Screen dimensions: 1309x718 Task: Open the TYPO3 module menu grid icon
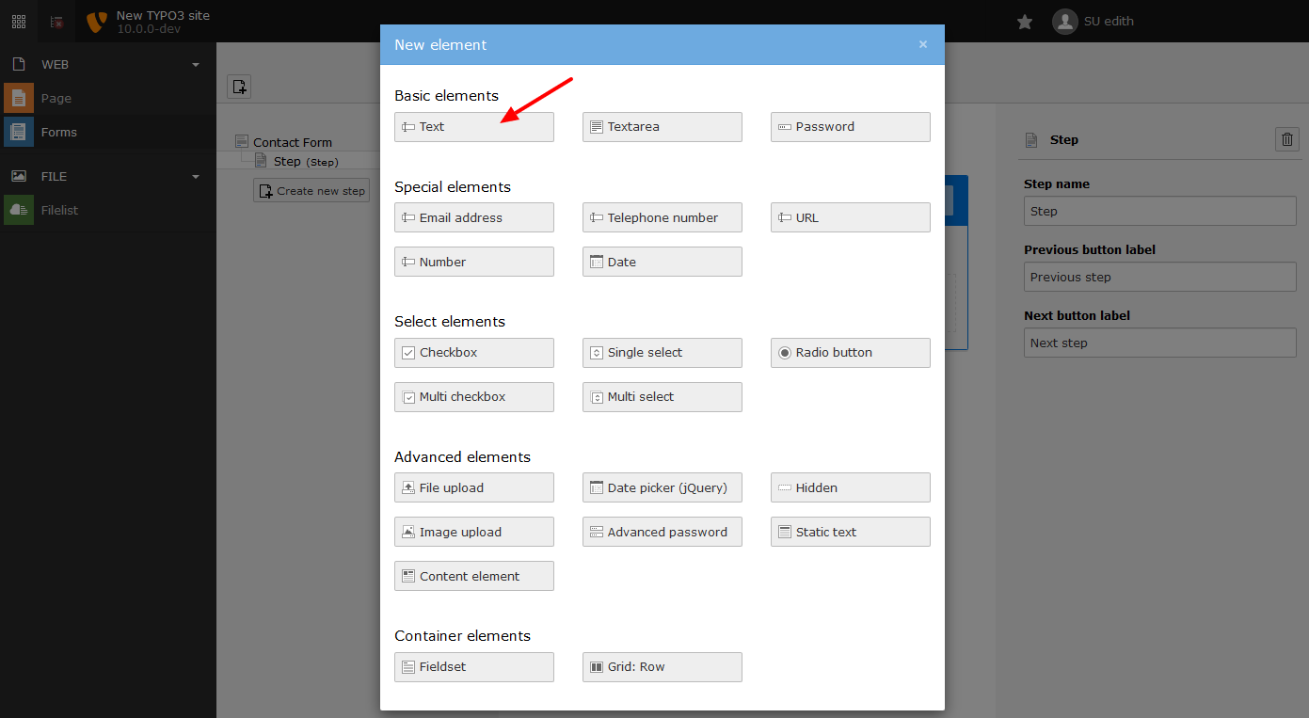tap(19, 20)
